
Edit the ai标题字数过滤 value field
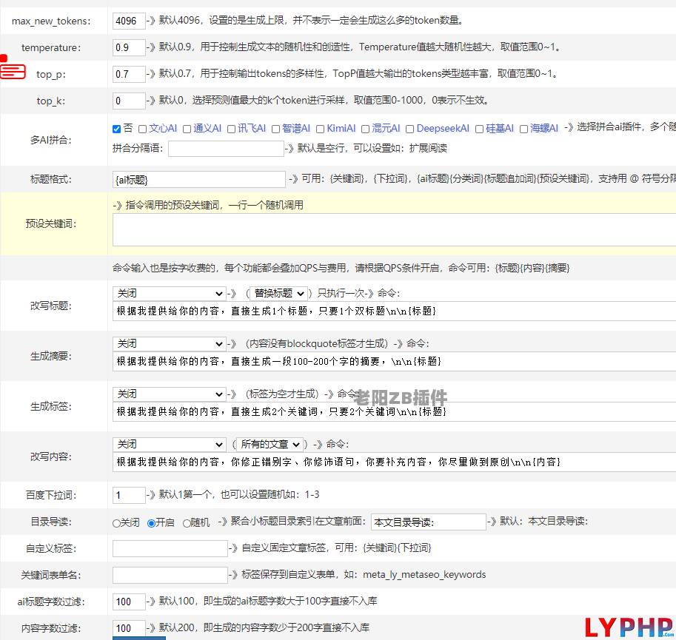coord(129,602)
